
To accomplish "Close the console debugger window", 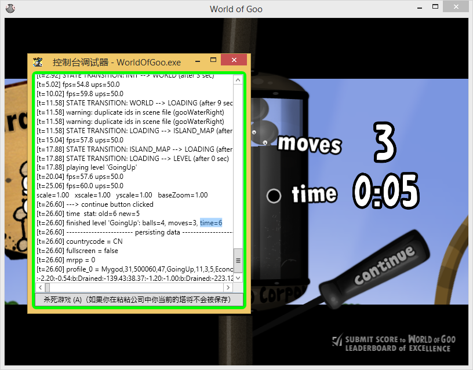I will pyautogui.click(x=234, y=60).
